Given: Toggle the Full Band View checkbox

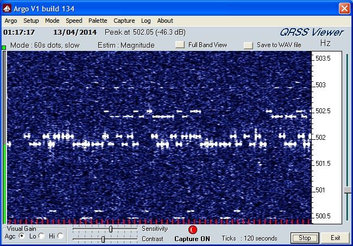Looking at the screenshot, I should pos(180,45).
